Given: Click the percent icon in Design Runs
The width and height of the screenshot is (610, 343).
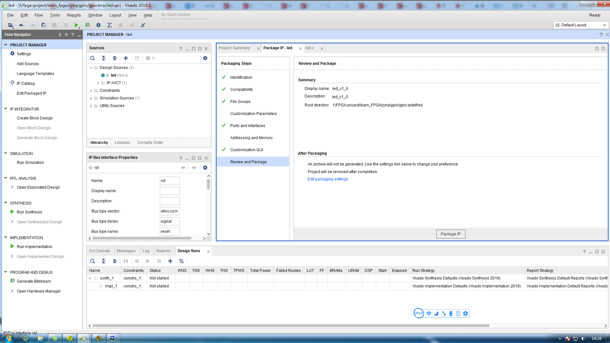Looking at the screenshot, I should 181,261.
